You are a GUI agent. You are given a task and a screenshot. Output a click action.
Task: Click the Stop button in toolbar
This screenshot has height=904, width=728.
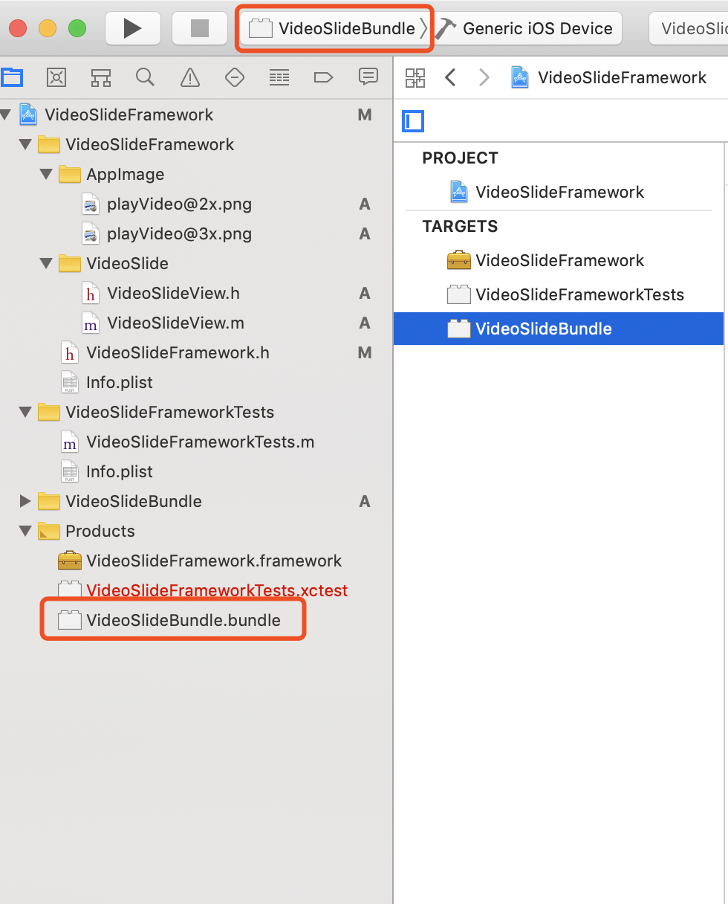tap(200, 28)
